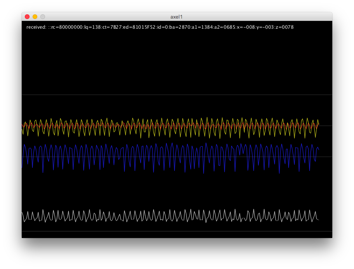Click the bottom horizontal grid line
Viewport: 354px width, 269px height.
(177, 231)
